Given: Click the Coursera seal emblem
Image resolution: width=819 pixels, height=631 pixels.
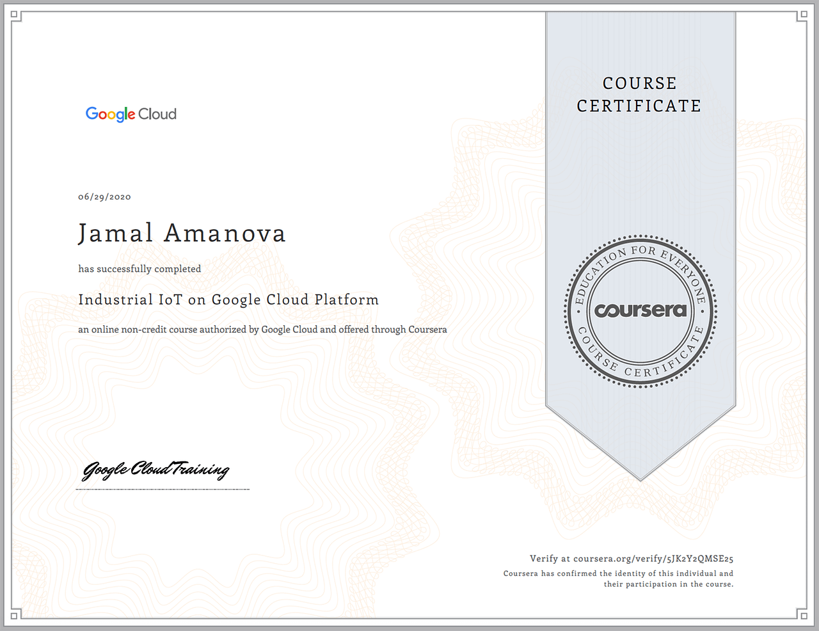Looking at the screenshot, I should [640, 311].
